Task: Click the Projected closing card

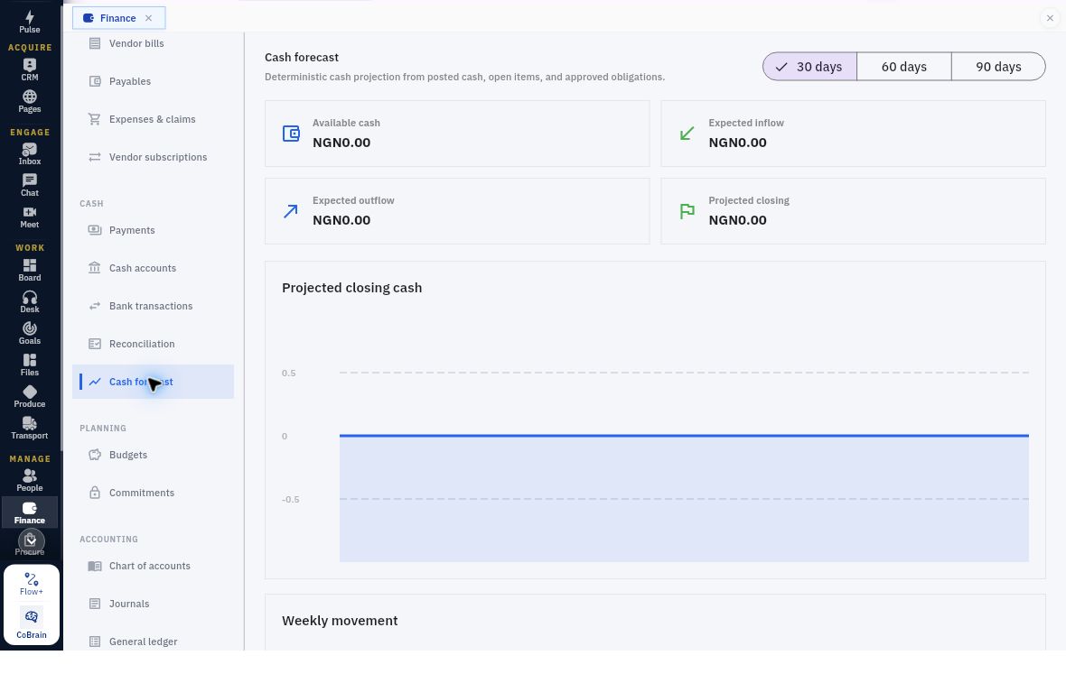Action: tap(853, 211)
